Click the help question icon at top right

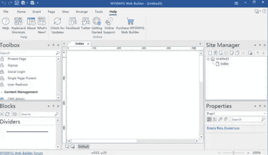(x=264, y=11)
